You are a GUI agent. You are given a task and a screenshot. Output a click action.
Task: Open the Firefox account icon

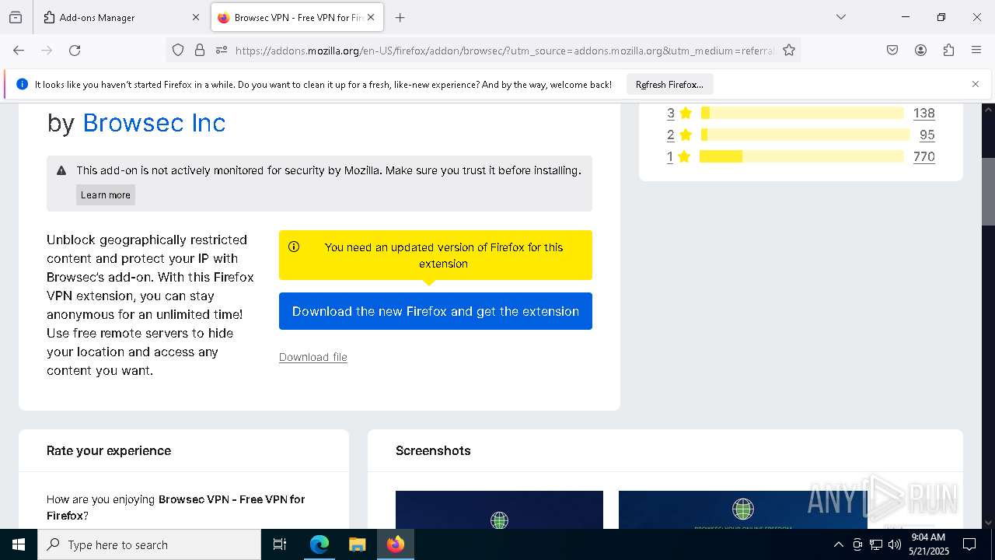920,50
